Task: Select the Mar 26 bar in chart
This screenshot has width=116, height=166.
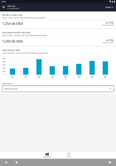Action: click(x=13, y=72)
